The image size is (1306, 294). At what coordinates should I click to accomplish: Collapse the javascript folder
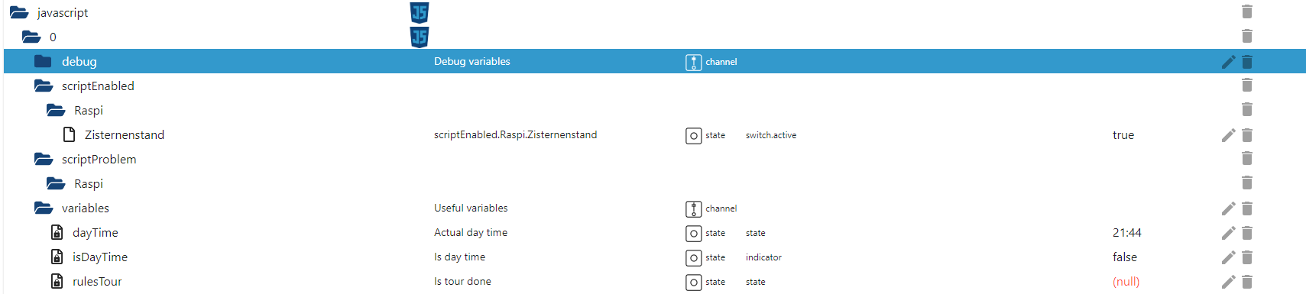tap(19, 12)
